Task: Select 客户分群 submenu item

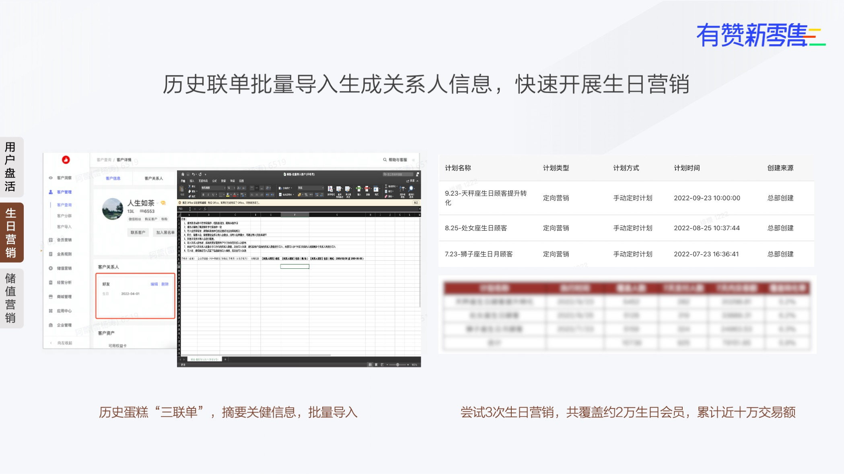Action: (x=64, y=216)
